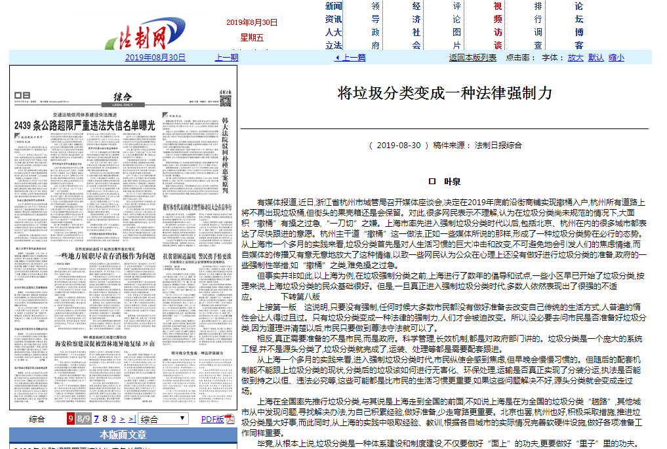Enlarge font with 放大

[x=575, y=57]
